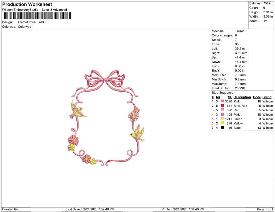Viewport: 275px width, 212px height.
Task: Click the Description column header
Action: pos(242,97)
